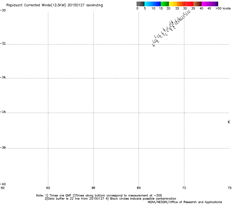
Task: Click latitude axis label '-38'
Action: click(3, 148)
